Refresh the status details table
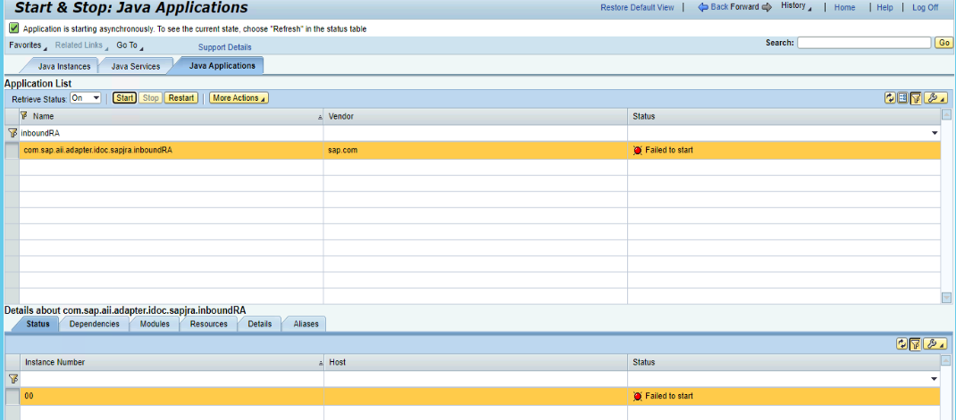Screen dimensions: 956x420 point(902,344)
